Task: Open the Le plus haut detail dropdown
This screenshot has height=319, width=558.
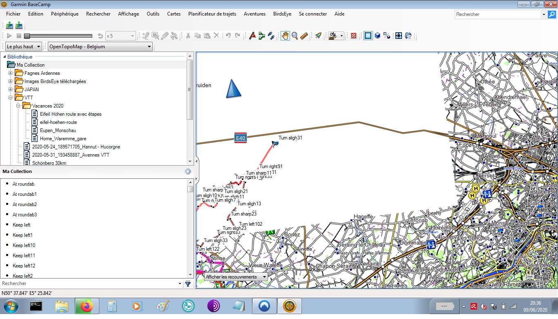Action: (x=24, y=47)
